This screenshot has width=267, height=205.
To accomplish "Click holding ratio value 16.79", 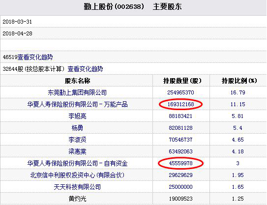I will pos(237,92).
